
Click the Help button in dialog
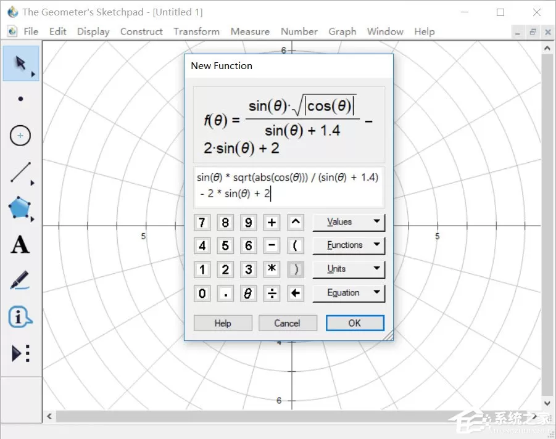click(x=223, y=323)
